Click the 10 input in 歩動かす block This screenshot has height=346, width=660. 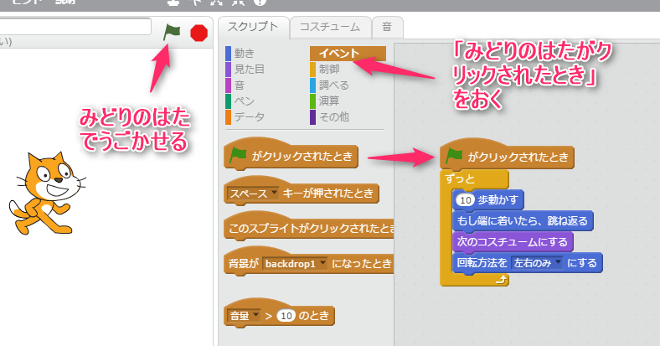coord(465,200)
